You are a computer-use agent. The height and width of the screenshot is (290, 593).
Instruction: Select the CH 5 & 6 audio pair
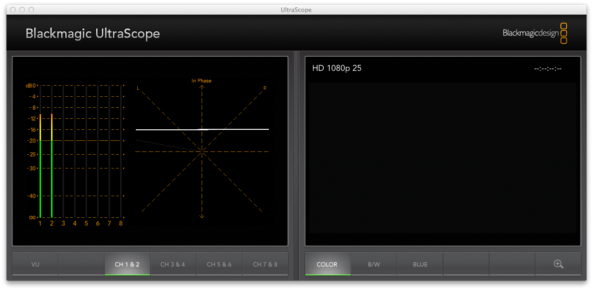(219, 264)
